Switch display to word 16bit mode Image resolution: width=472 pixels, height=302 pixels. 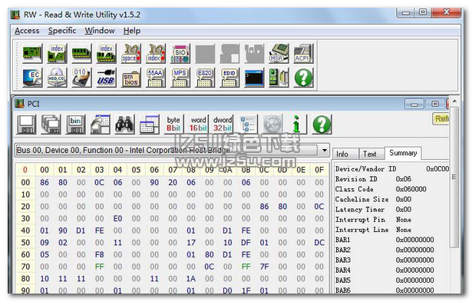(198, 124)
